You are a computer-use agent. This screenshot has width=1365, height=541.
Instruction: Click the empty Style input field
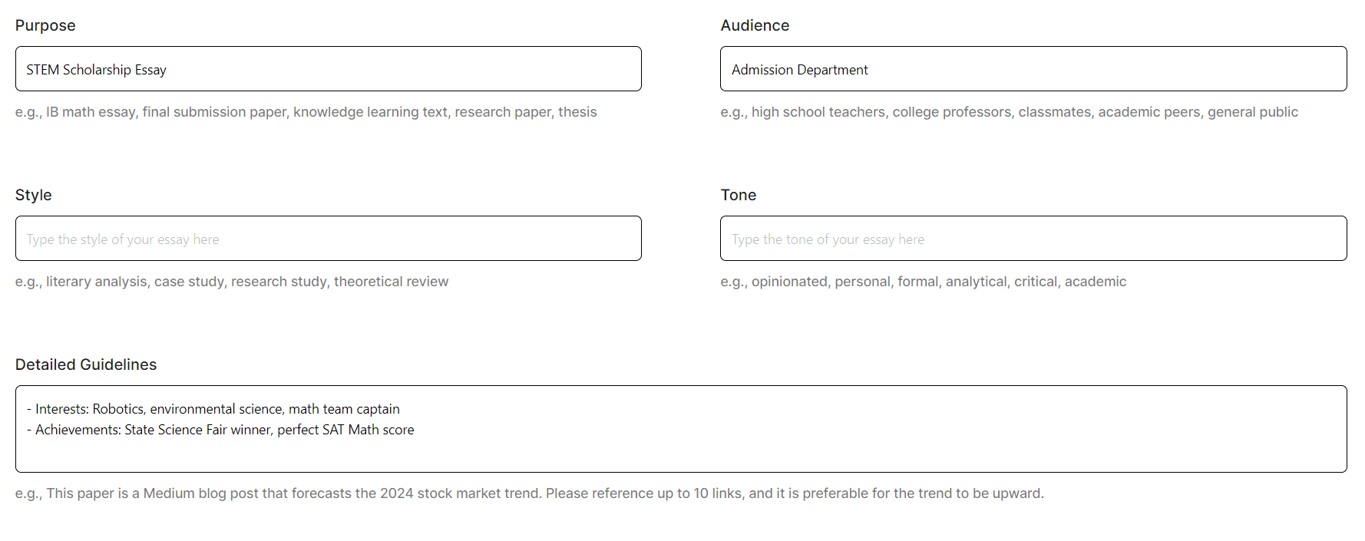click(x=328, y=239)
